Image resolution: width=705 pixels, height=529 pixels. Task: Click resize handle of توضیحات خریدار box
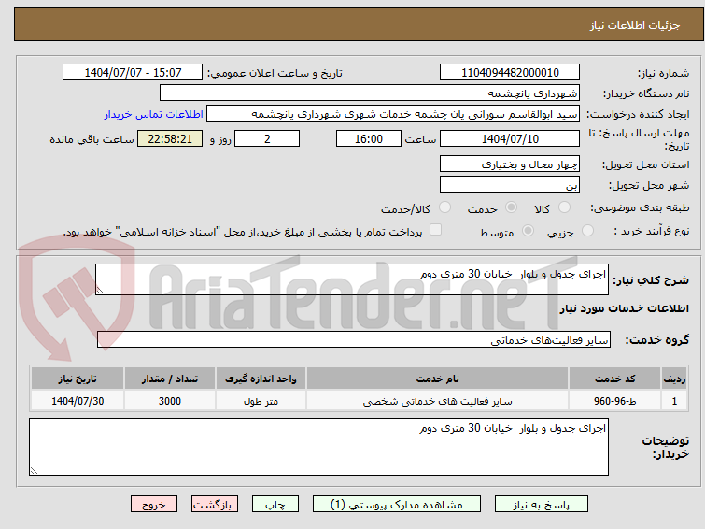click(x=35, y=471)
